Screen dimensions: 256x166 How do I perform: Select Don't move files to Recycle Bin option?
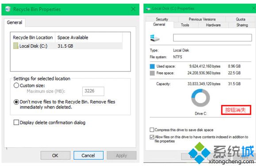[16, 102]
